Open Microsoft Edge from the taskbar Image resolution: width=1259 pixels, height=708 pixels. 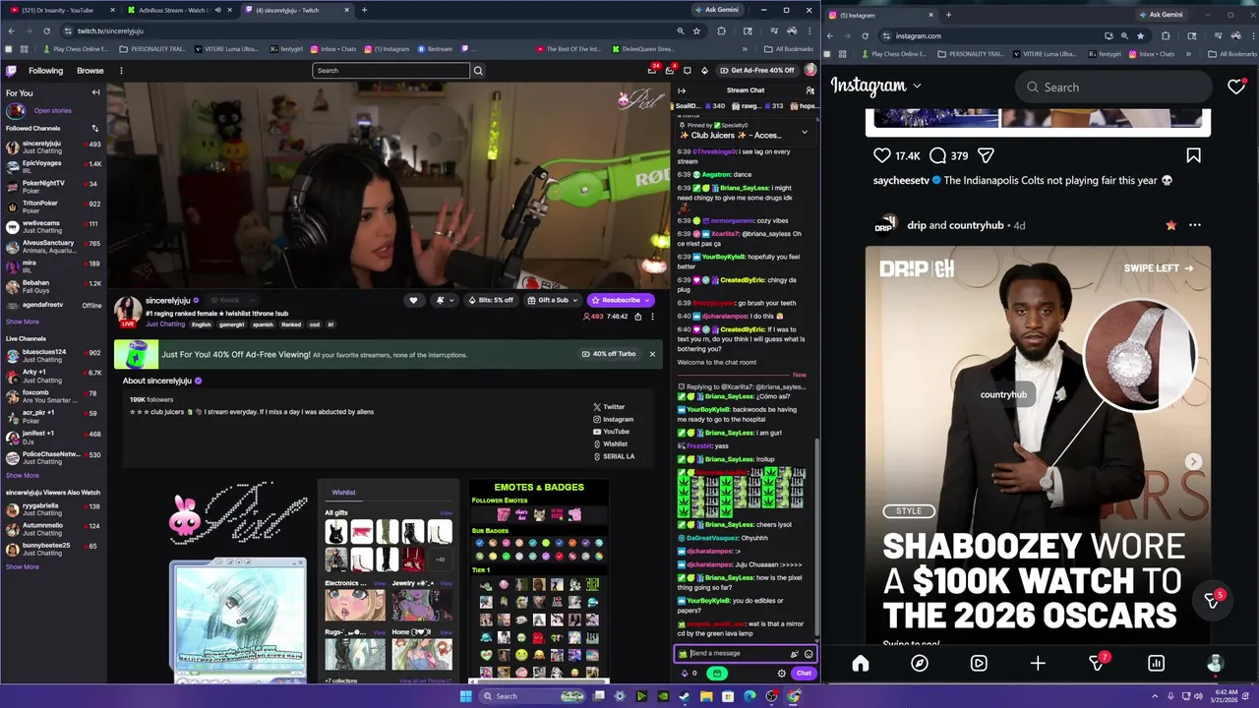749,696
